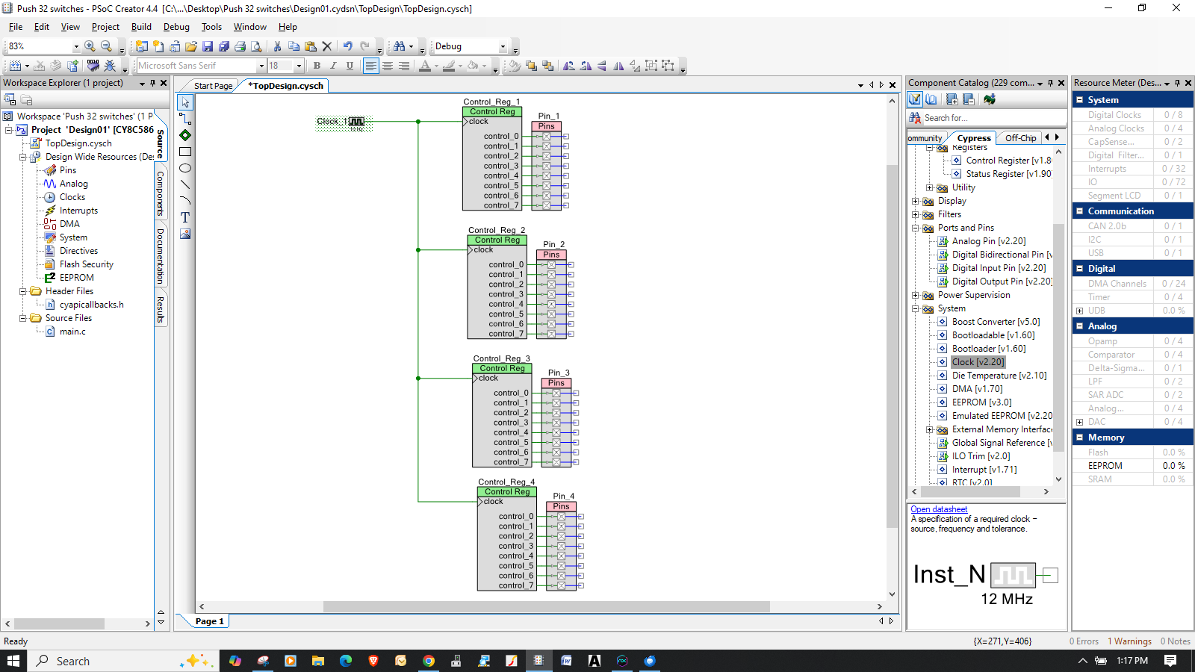The image size is (1195, 672).
Task: Switch to the Start Page tab
Action: pos(213,86)
